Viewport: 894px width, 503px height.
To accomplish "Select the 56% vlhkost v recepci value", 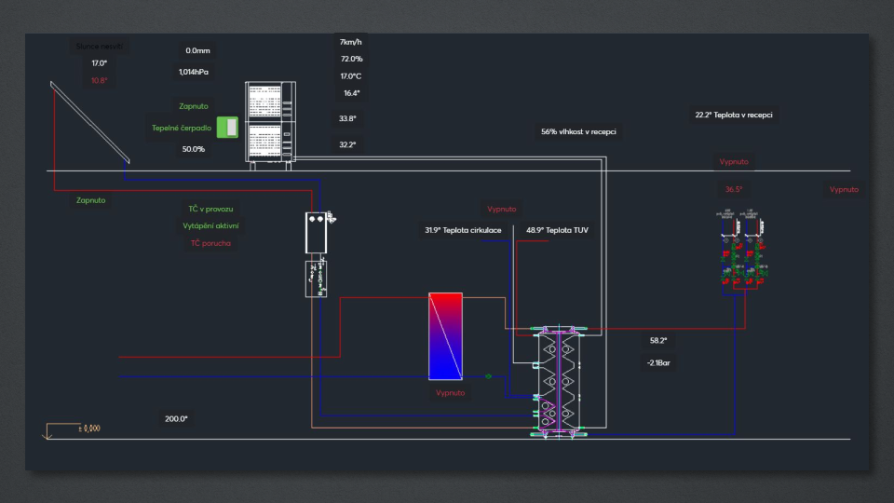I will (x=578, y=132).
